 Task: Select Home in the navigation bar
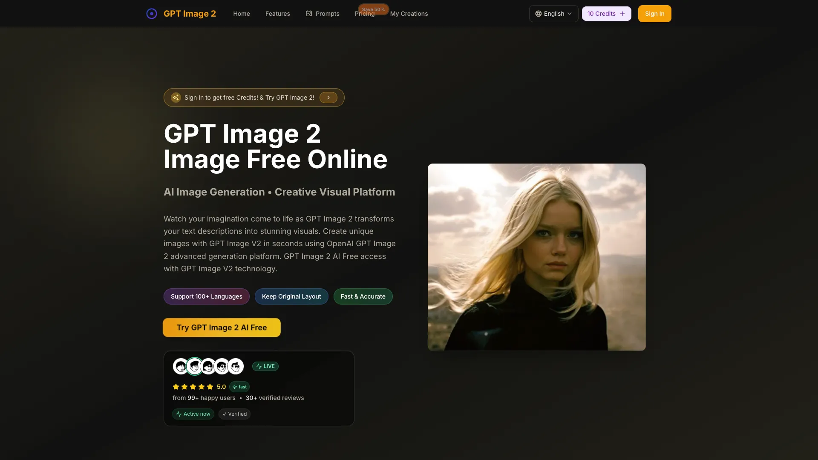(x=241, y=13)
